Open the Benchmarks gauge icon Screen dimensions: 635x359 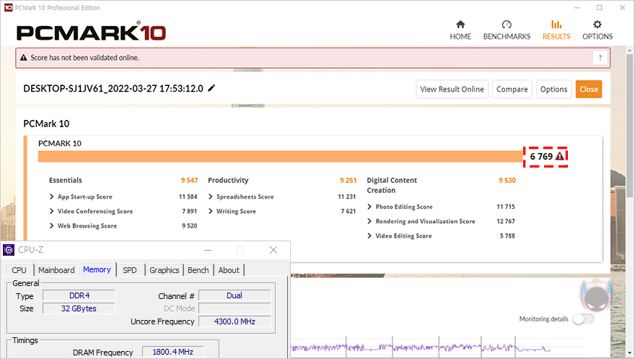507,25
